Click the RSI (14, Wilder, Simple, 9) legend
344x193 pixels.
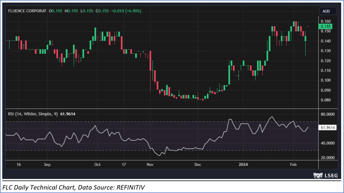click(33, 114)
